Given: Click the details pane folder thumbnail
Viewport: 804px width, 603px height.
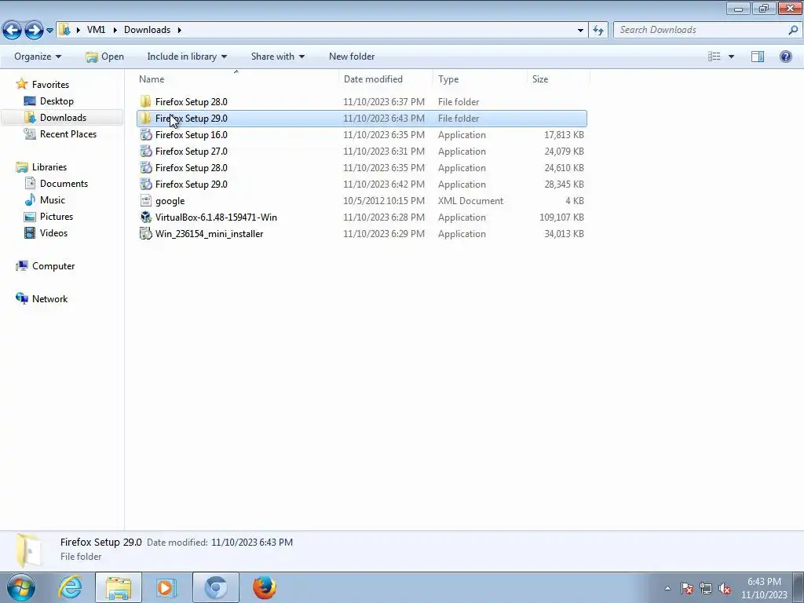Looking at the screenshot, I should (27, 550).
